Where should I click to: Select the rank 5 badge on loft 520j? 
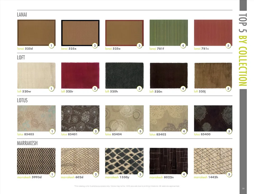click(x=229, y=88)
